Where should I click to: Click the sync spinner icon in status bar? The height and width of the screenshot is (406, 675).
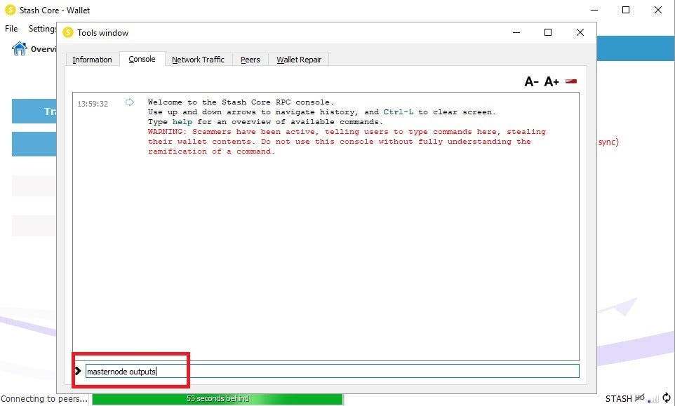pyautogui.click(x=667, y=398)
